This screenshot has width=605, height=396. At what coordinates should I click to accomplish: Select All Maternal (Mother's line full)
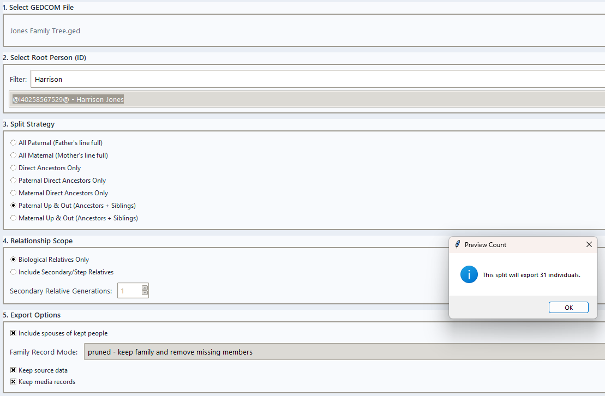pyautogui.click(x=14, y=155)
